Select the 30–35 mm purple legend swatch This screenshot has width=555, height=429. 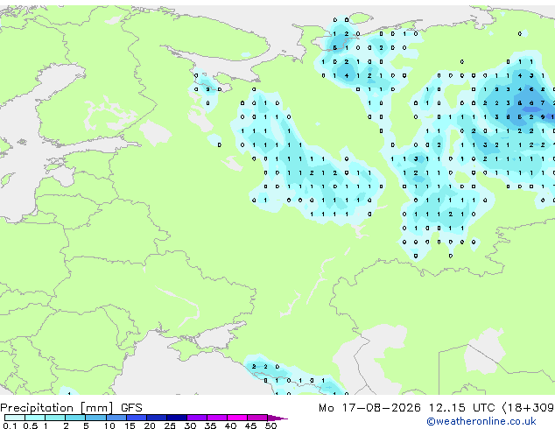click(x=196, y=418)
